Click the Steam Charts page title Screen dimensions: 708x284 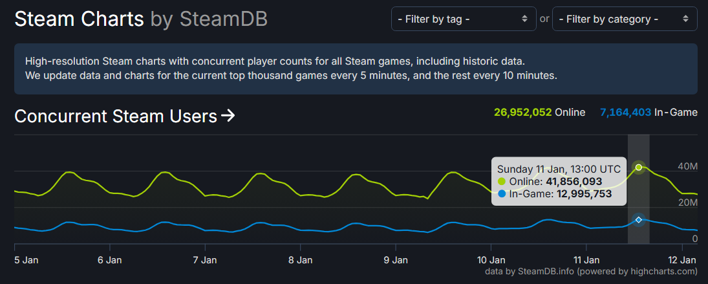point(79,19)
